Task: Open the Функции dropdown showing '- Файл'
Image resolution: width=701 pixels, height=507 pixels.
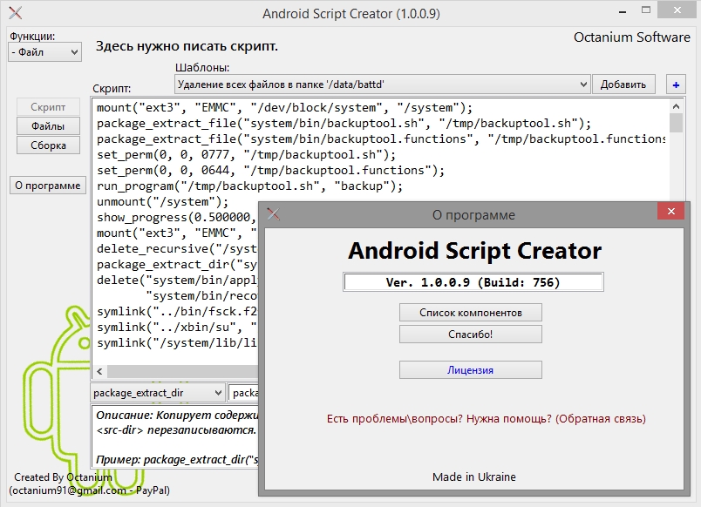Action: pos(44,52)
